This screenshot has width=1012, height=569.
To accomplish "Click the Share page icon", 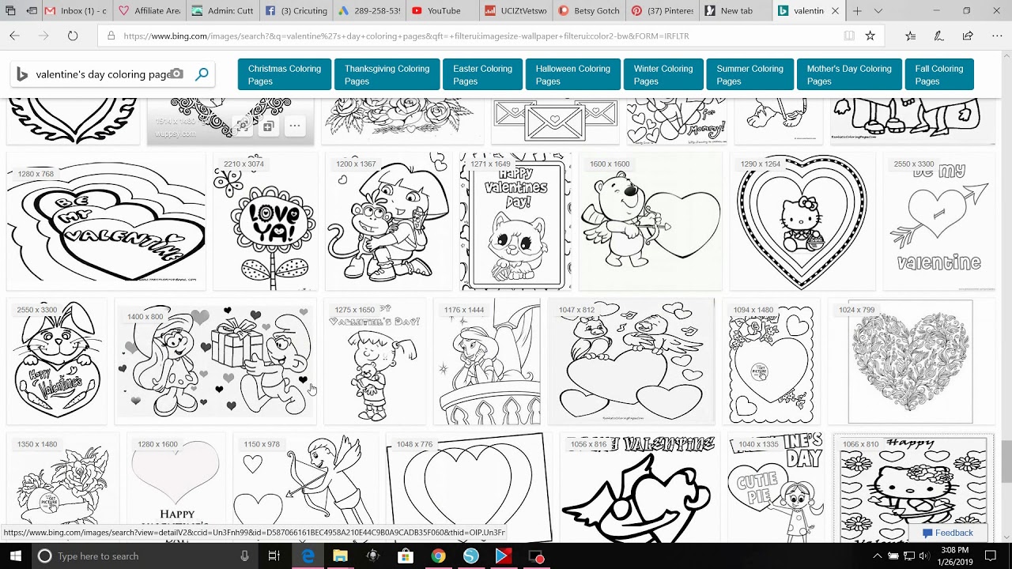I will click(x=968, y=36).
